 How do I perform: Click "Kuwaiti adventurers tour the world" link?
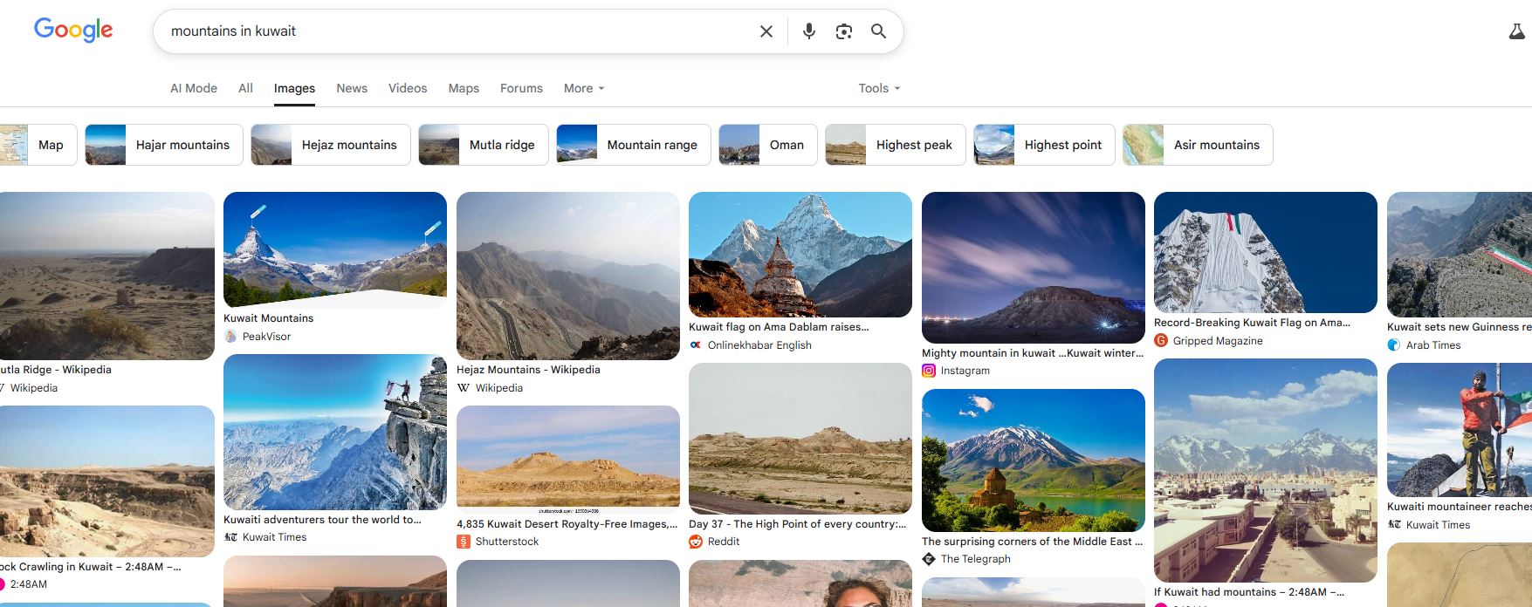click(x=322, y=519)
